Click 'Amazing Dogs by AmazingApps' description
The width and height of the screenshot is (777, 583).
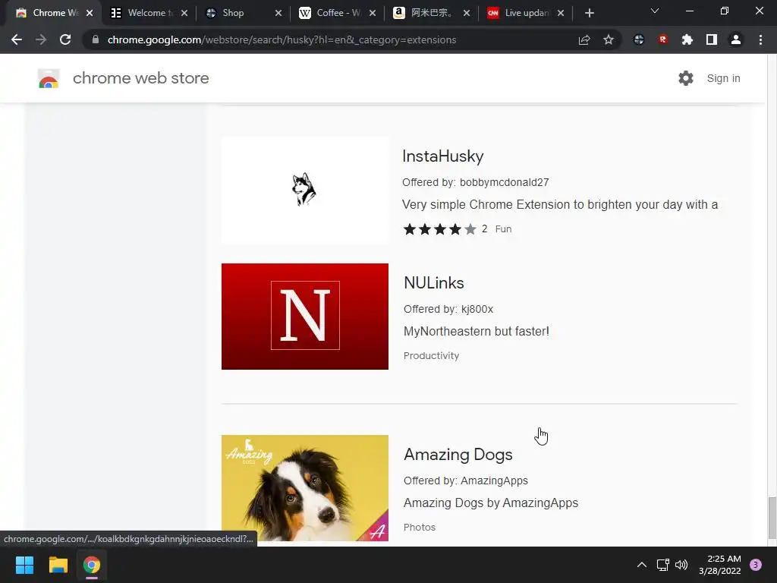pos(491,503)
